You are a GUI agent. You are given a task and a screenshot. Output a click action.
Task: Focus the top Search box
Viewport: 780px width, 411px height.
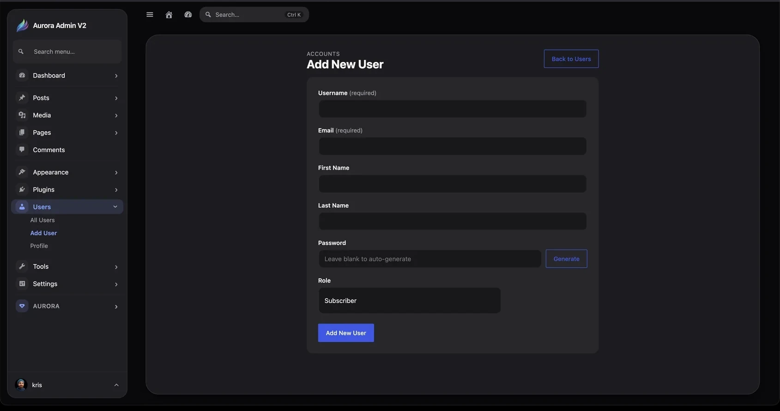[x=254, y=15]
